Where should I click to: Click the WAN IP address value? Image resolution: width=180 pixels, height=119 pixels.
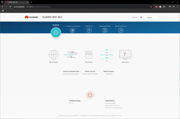pos(109,74)
